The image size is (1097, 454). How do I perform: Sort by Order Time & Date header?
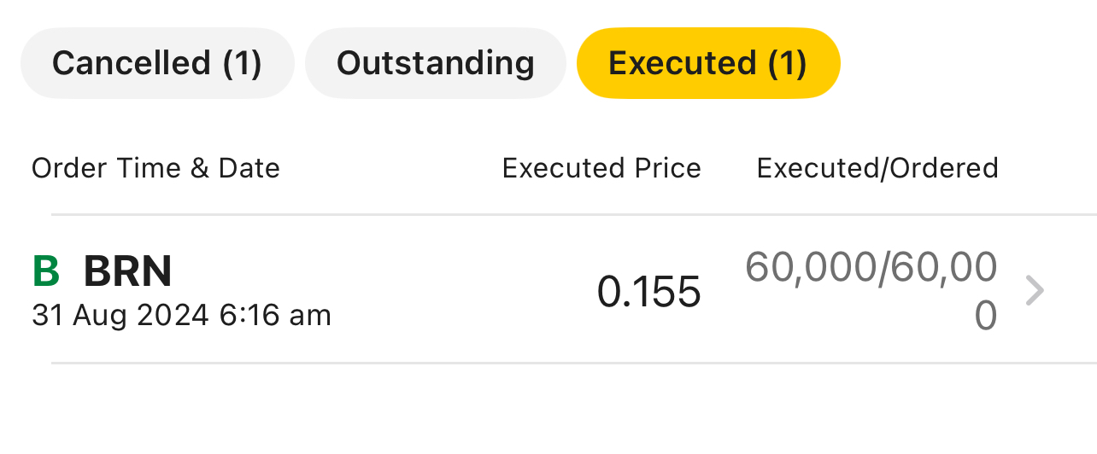(155, 168)
